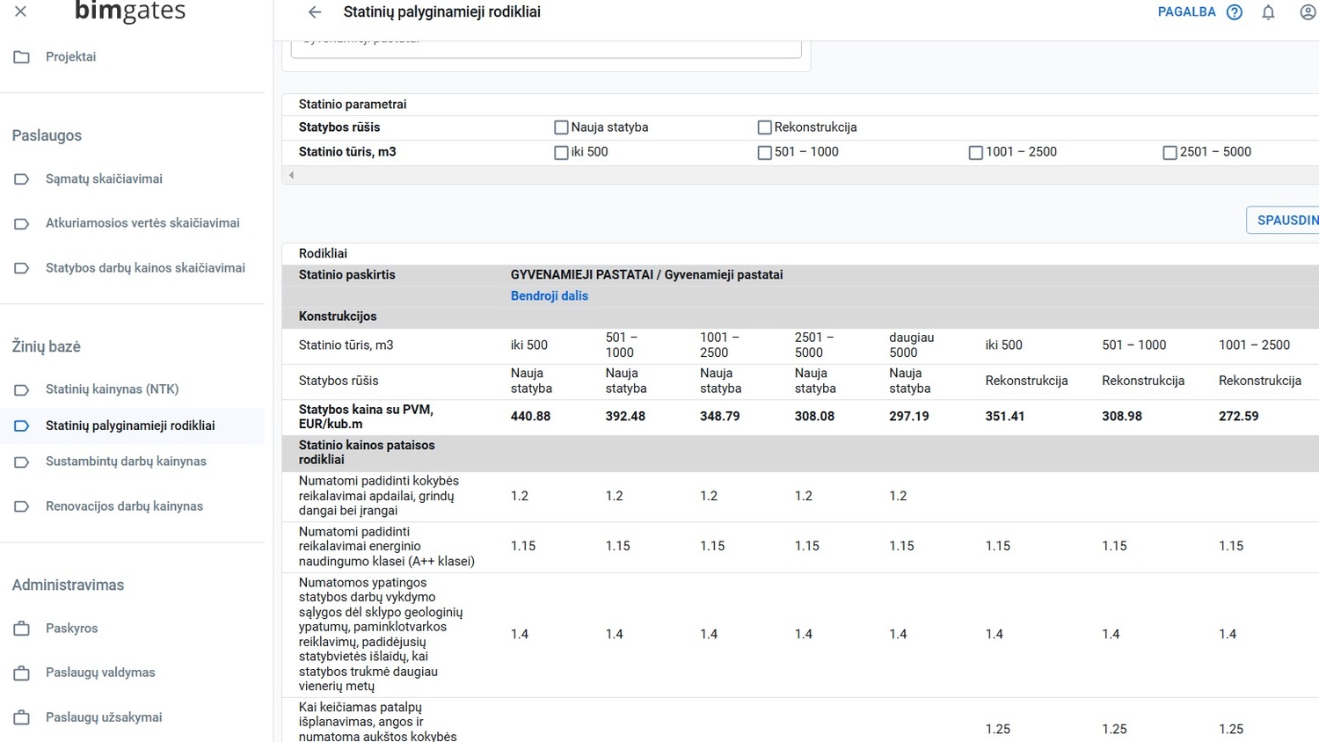Select Sustambintų darbų kainynas menu item
Screen dimensions: 1319x742
coord(126,462)
